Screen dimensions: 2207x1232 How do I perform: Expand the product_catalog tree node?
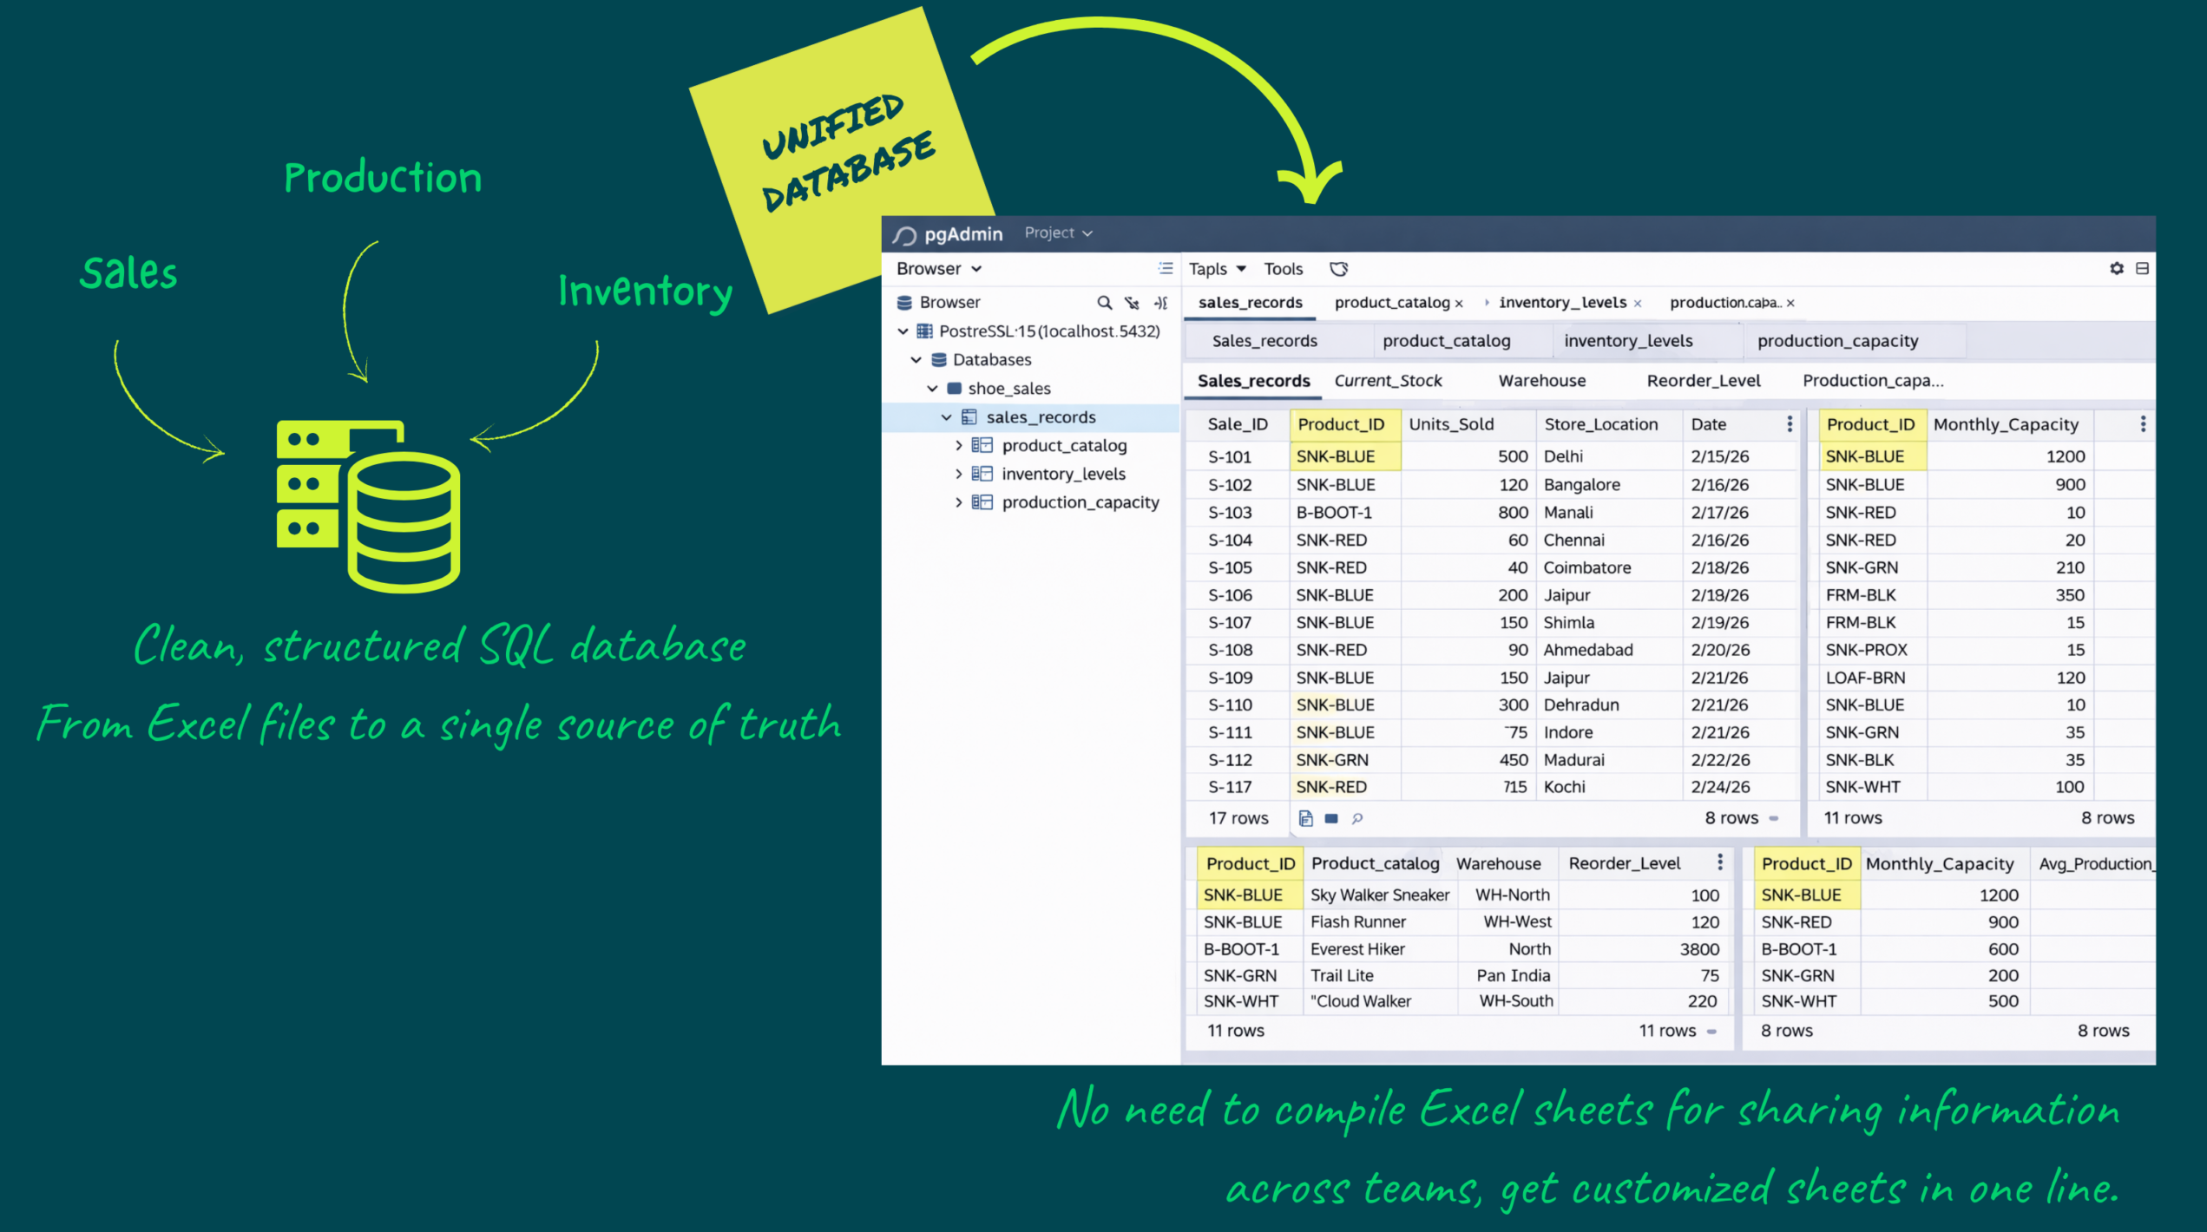pyautogui.click(x=958, y=445)
